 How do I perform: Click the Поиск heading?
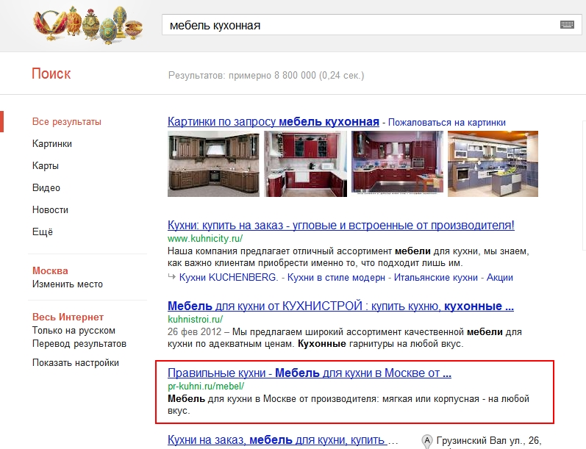point(51,74)
